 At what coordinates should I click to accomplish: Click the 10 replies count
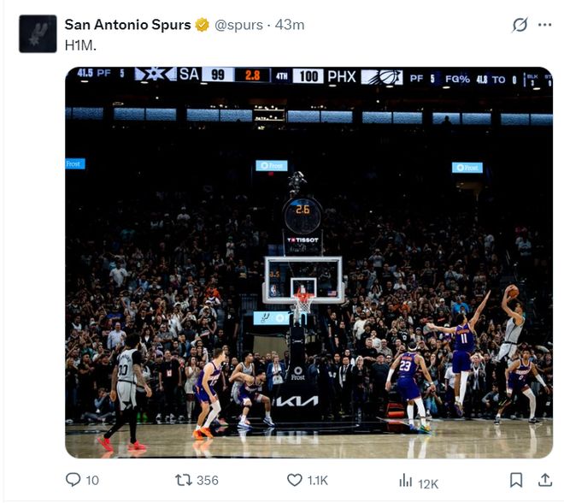pos(92,481)
